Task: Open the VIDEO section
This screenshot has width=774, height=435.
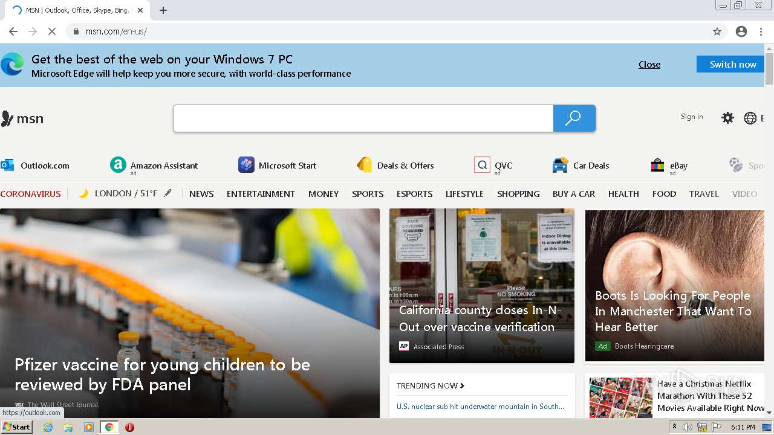Action: [x=744, y=194]
